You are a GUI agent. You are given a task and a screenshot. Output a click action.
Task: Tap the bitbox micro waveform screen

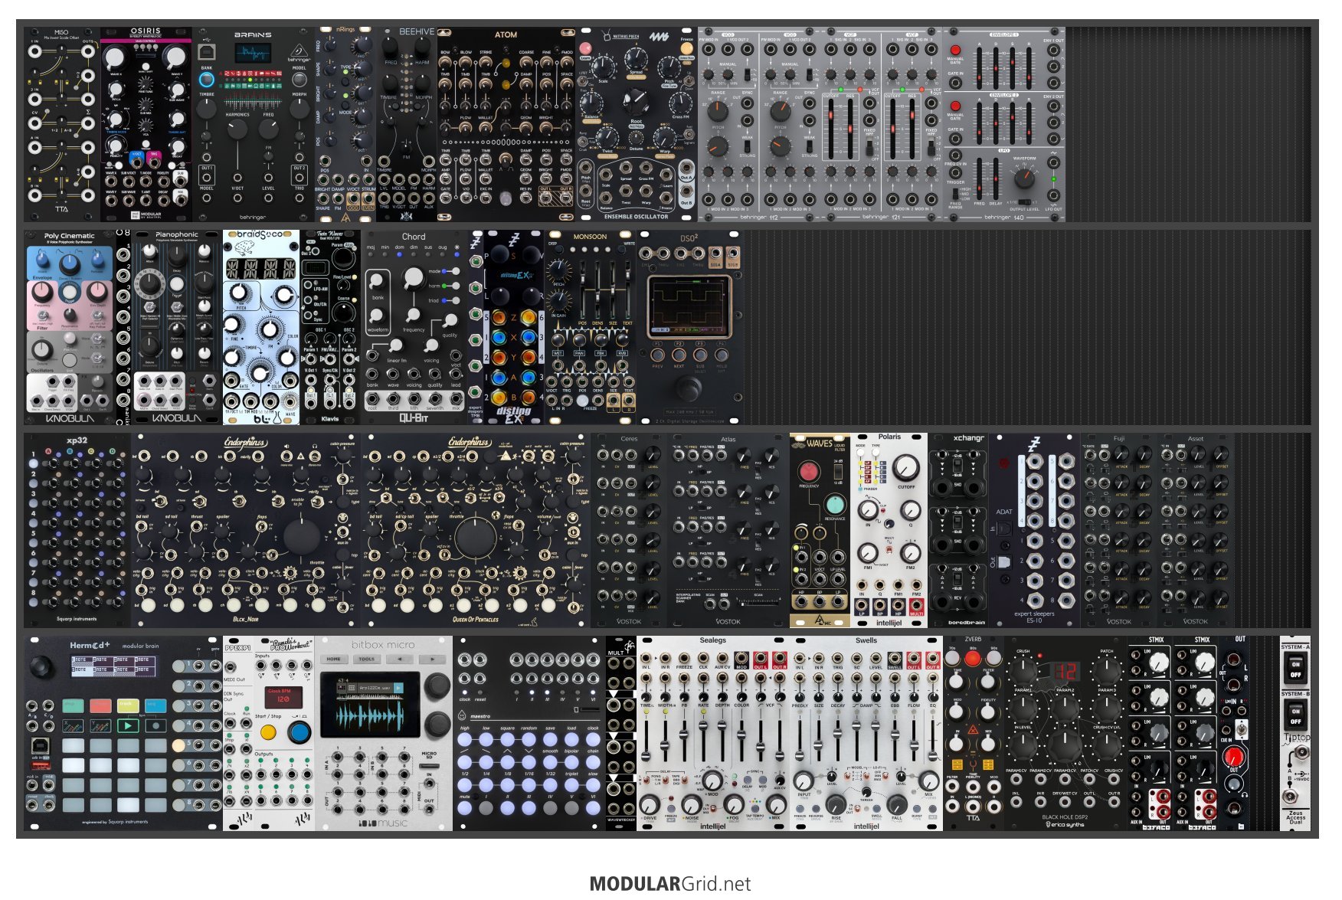(372, 706)
